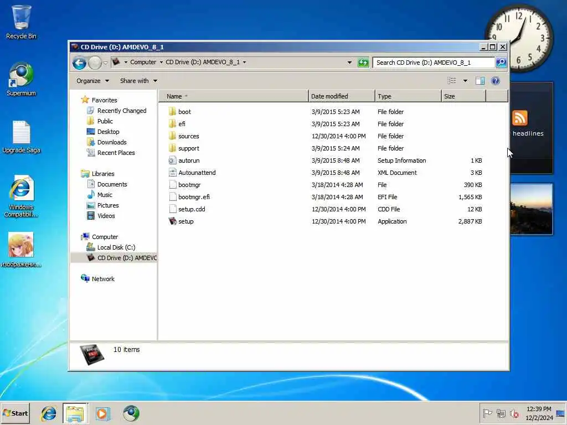The width and height of the screenshot is (567, 425).
Task: Open Supermium from the taskbar
Action: (x=131, y=413)
